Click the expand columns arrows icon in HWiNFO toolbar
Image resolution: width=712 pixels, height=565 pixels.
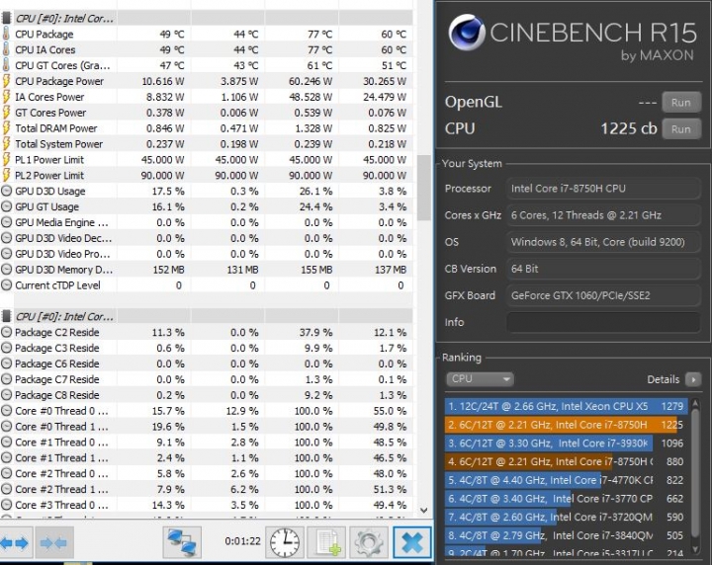15,542
